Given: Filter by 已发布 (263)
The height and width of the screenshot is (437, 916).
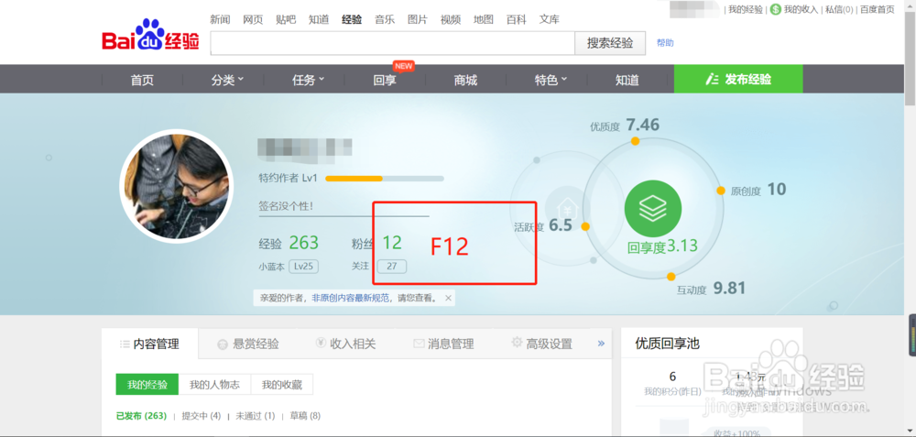Looking at the screenshot, I should (141, 416).
